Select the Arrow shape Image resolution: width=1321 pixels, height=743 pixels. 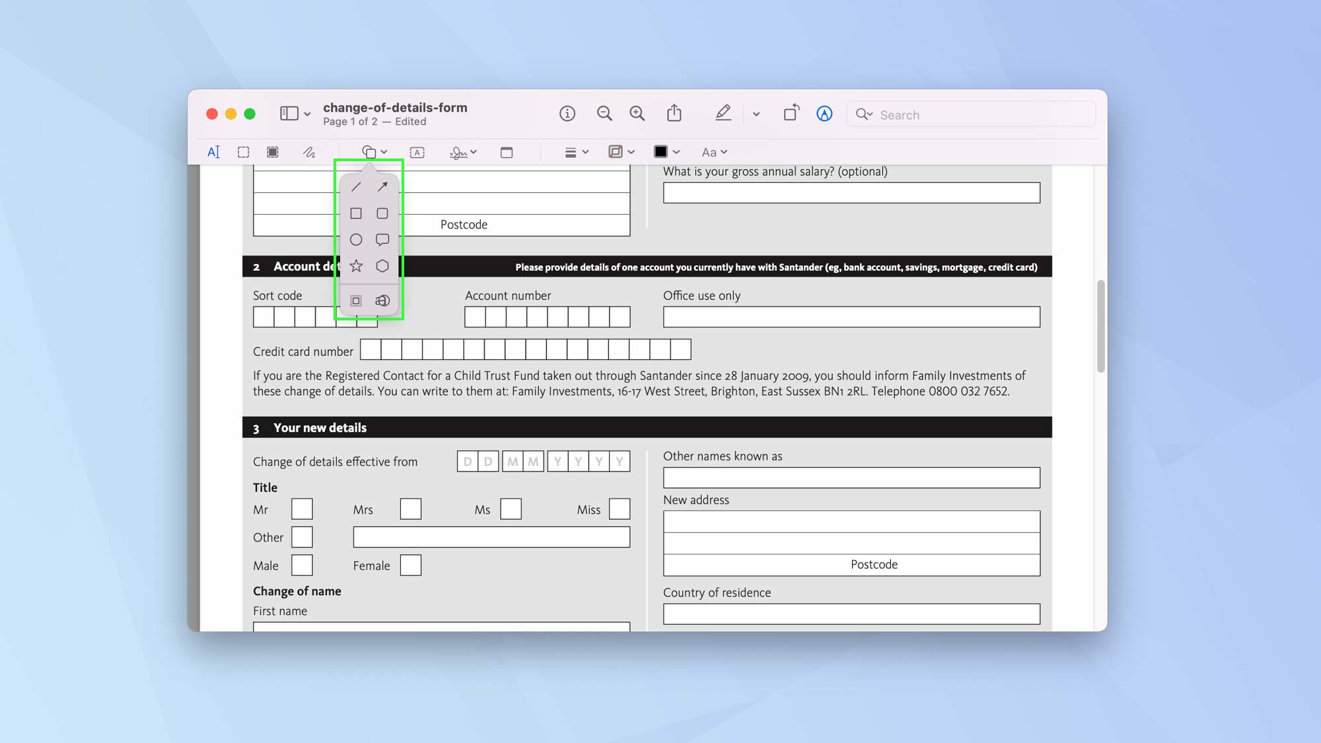[382, 187]
